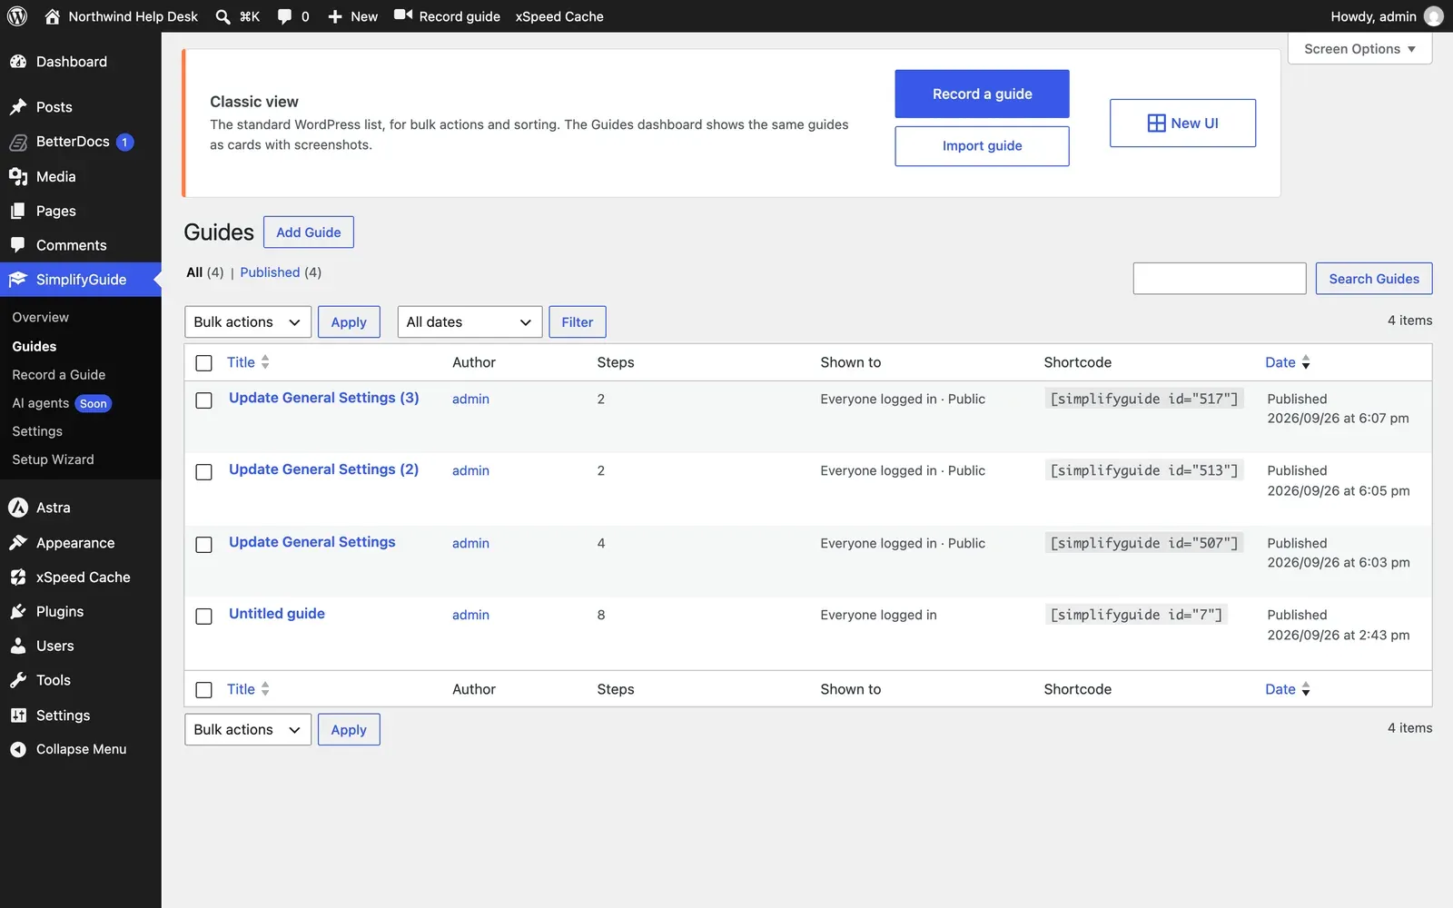Open the bottom Bulk actions dropdown
Viewport: 1453px width, 908px height.
[248, 730]
